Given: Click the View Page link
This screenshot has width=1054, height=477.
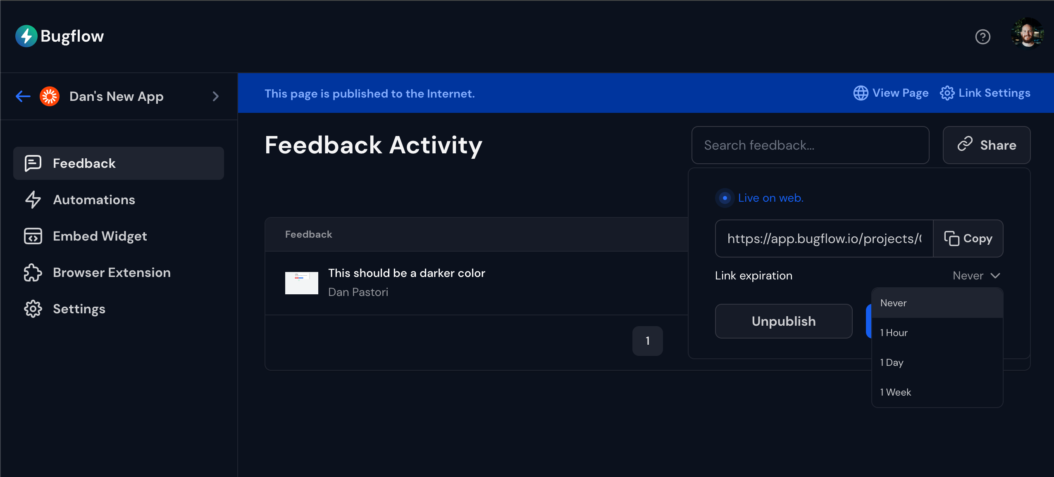Looking at the screenshot, I should [891, 93].
